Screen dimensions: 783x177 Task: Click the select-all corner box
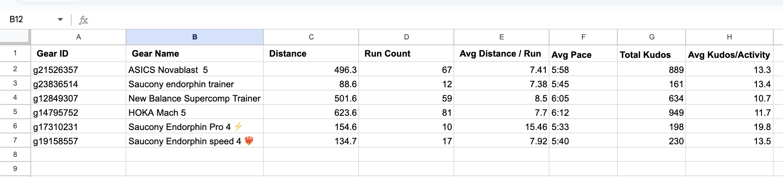coord(15,37)
